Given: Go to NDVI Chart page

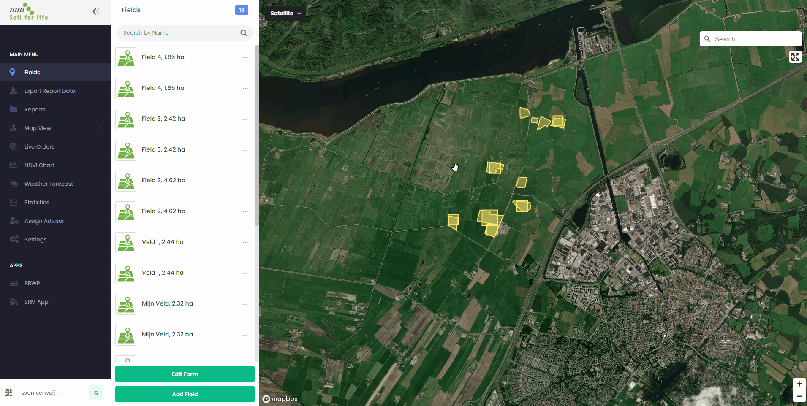Looking at the screenshot, I should [39, 165].
